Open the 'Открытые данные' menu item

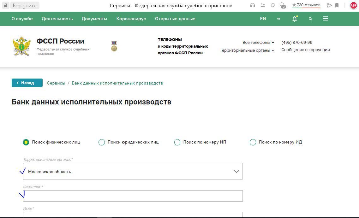[x=175, y=19]
